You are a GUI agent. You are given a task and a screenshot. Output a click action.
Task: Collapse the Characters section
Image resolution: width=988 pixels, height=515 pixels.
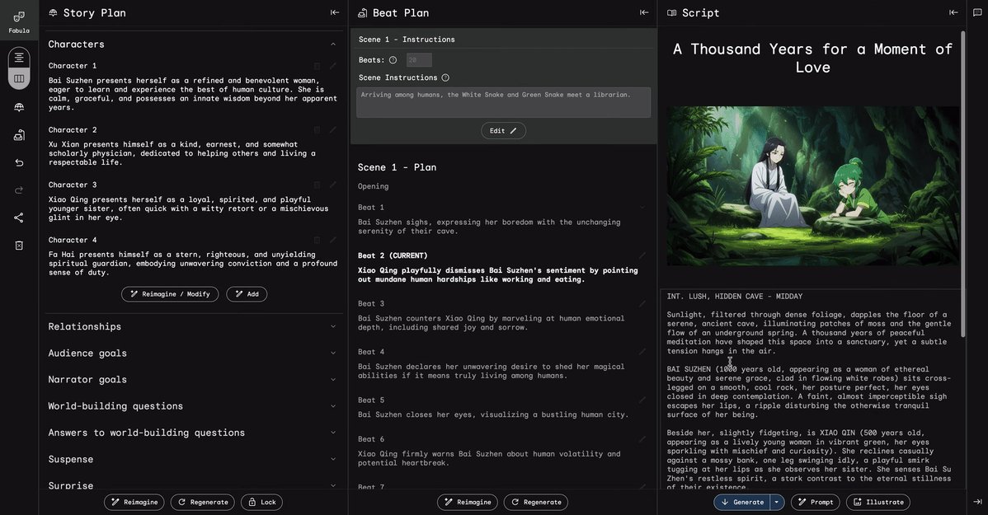click(333, 44)
